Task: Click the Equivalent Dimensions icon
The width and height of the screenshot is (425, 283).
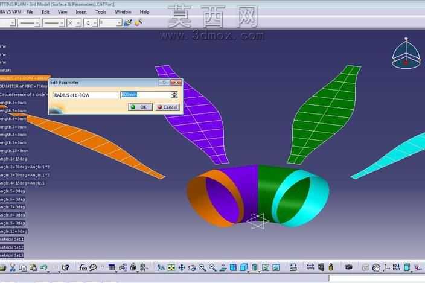Action: point(144,267)
